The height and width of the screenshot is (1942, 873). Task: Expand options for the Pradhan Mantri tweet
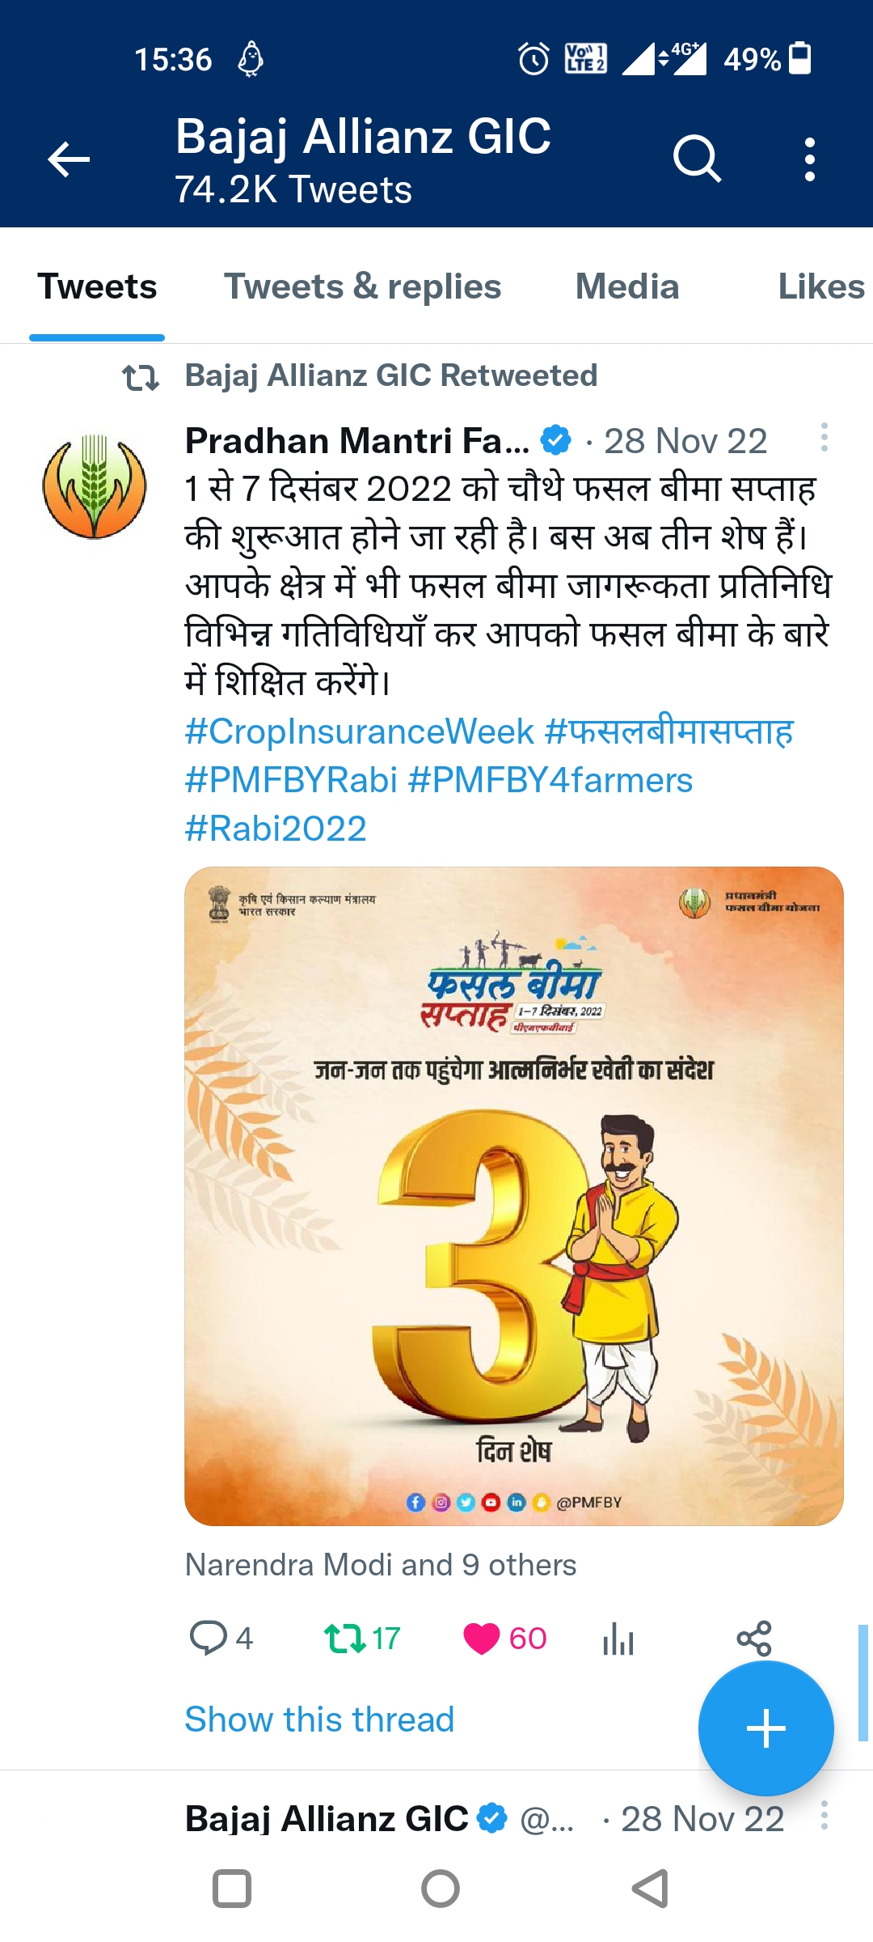click(x=824, y=437)
